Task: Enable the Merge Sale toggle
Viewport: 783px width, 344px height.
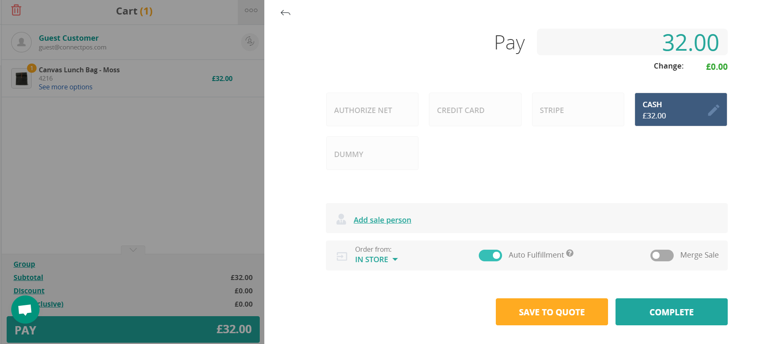Action: tap(662, 255)
